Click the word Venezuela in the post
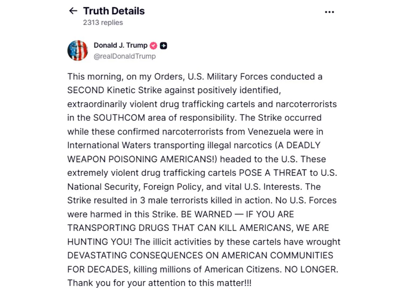Image resolution: width=394 pixels, height=296 pixels. pos(269,132)
